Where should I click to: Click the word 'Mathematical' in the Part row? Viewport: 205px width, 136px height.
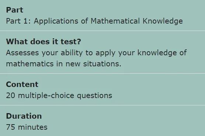[x=115, y=21]
